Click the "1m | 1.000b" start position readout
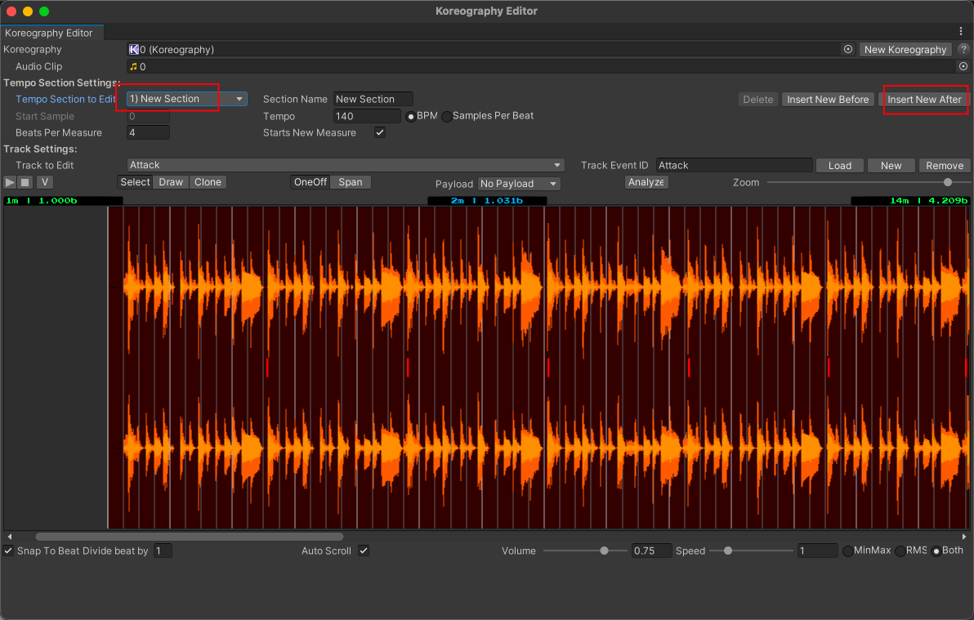This screenshot has width=974, height=620. point(64,201)
